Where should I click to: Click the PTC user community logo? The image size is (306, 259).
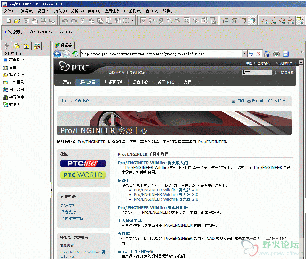[83, 163]
